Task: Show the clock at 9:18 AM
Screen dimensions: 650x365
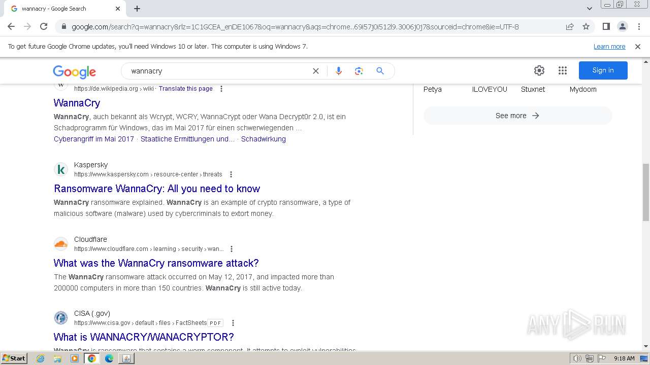Action: click(624, 358)
